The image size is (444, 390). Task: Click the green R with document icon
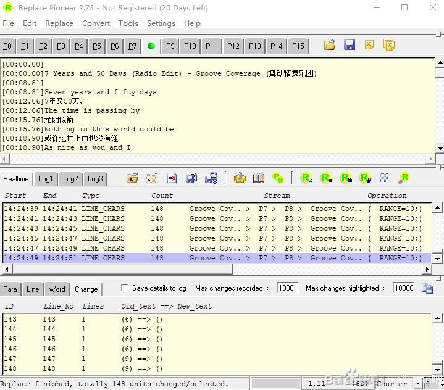point(346,178)
